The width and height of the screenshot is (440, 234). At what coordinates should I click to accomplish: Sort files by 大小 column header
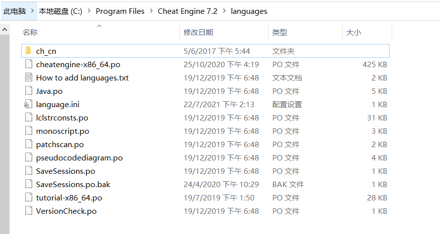coord(353,33)
